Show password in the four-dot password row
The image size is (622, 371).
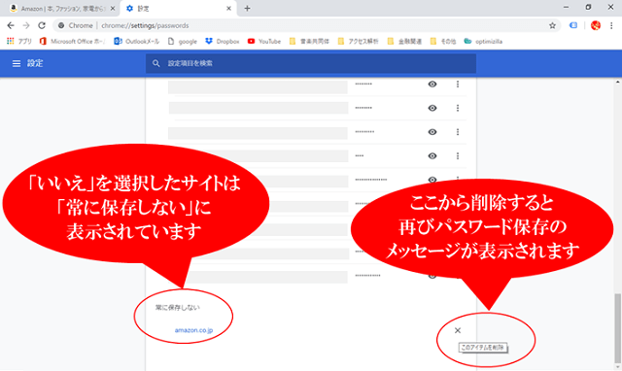coord(432,156)
